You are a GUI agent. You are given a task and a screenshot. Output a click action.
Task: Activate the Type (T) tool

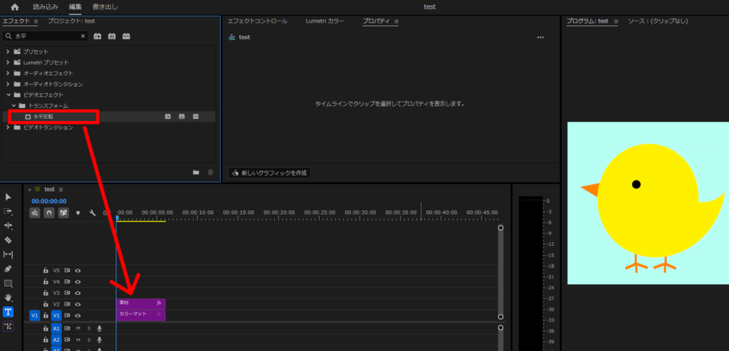tap(8, 312)
